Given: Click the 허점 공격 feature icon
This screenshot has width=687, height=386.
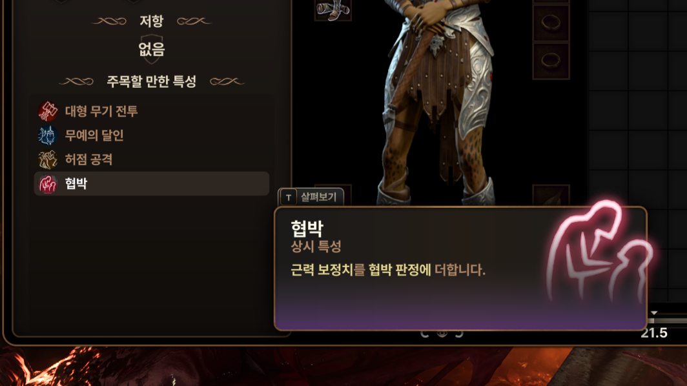Looking at the screenshot, I should point(47,159).
